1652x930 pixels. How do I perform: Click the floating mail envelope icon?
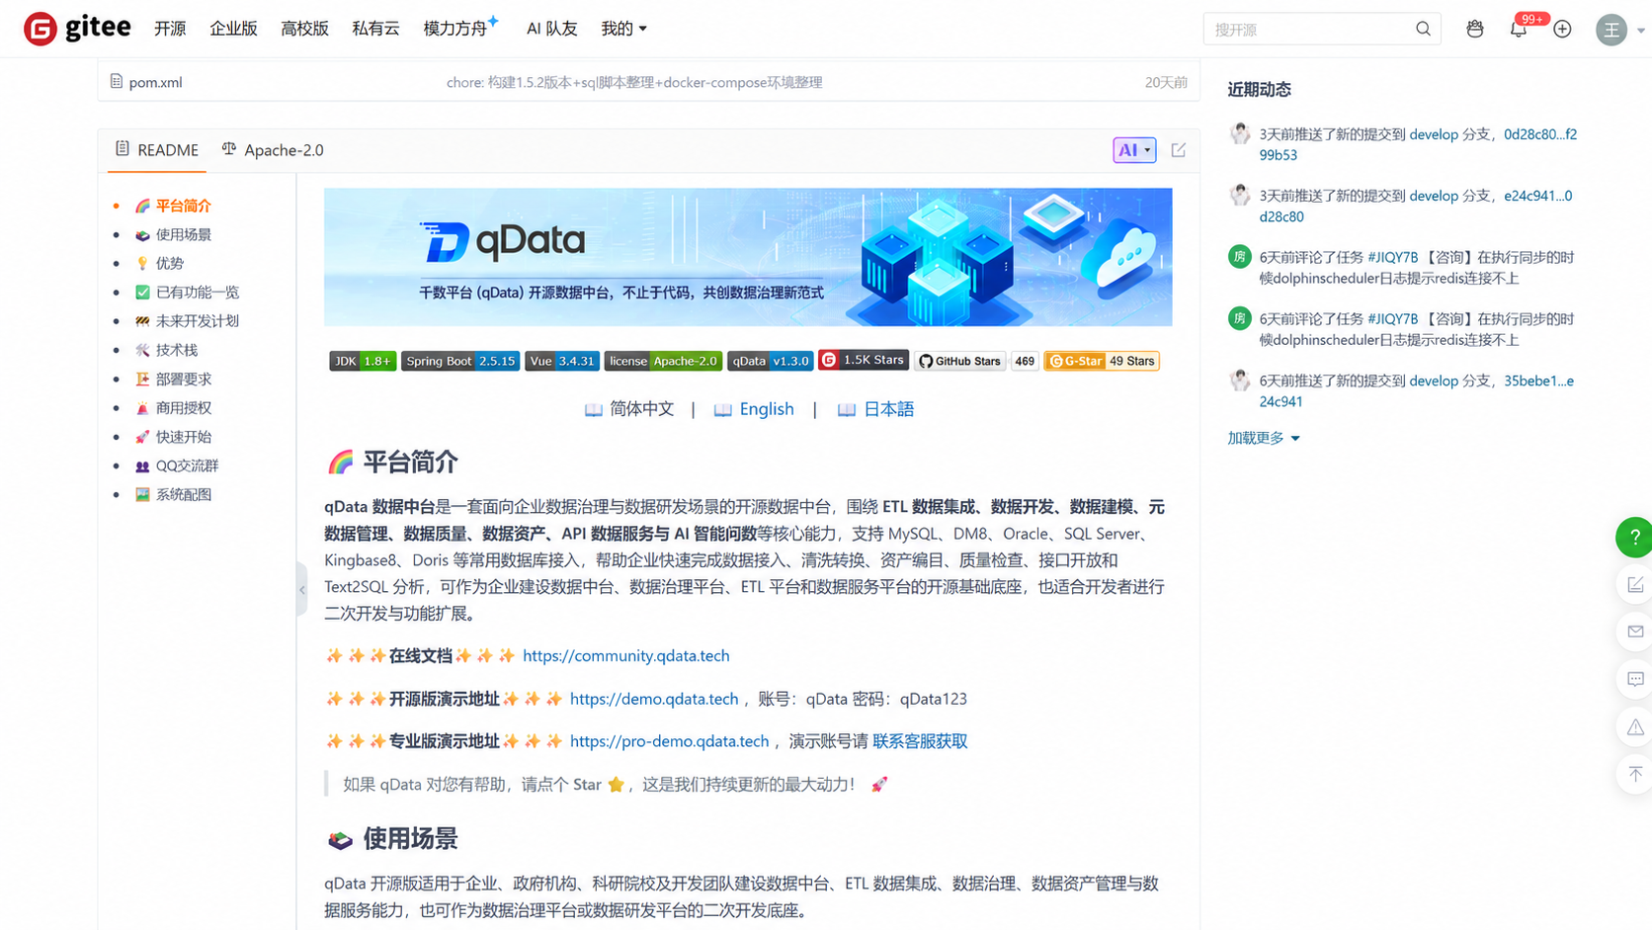(1635, 633)
